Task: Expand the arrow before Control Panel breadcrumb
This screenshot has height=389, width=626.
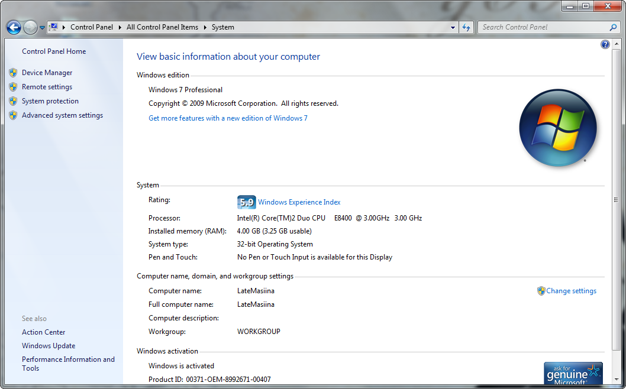Action: tap(64, 27)
